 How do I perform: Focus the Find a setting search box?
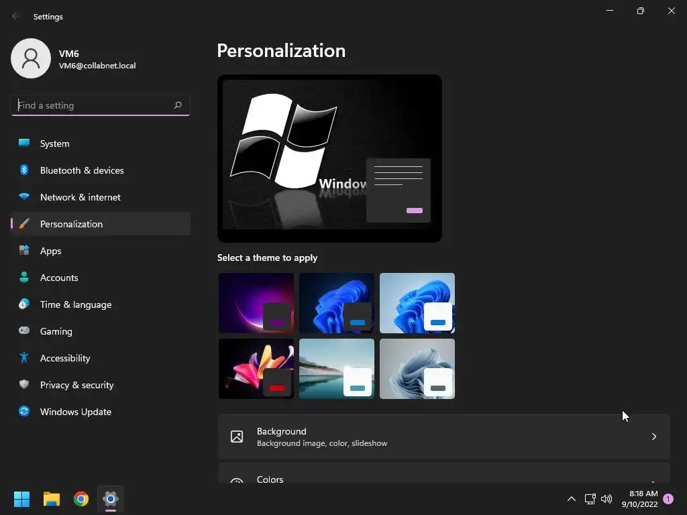[x=101, y=105]
